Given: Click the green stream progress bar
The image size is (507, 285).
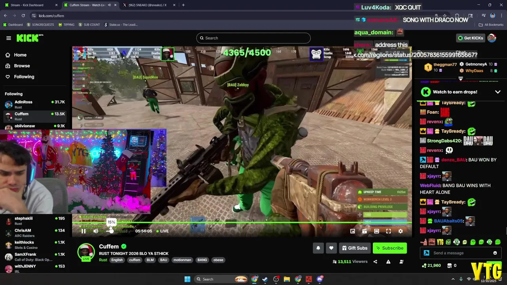Looking at the screenshot, I should click(x=242, y=223).
